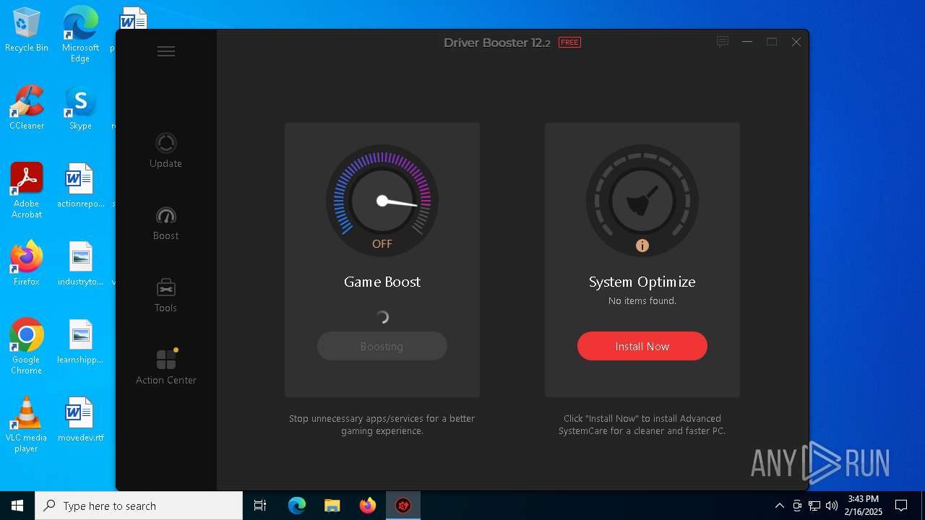This screenshot has width=925, height=520.
Task: Select the Adobe Acrobat desktop shortcut
Action: point(27,190)
